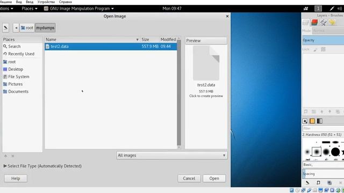Open the layer Mode dropdown
The width and height of the screenshot is (344, 193).
(328, 31)
